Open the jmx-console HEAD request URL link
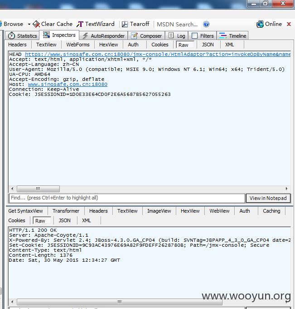Screen dimensions: 295x309 (158, 54)
